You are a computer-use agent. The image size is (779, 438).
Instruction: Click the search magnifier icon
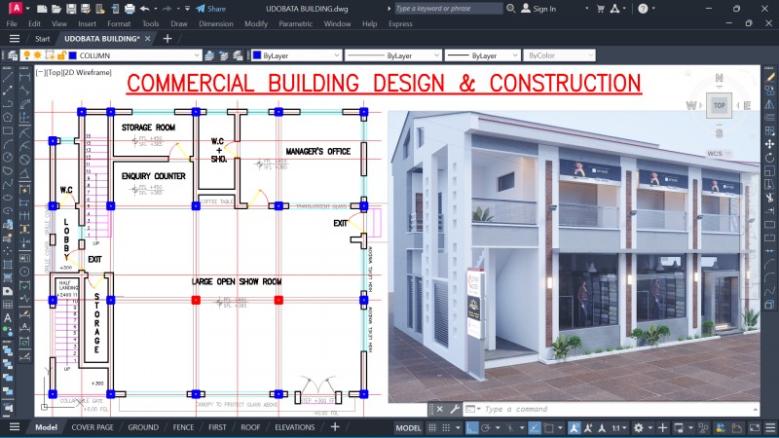click(x=510, y=9)
